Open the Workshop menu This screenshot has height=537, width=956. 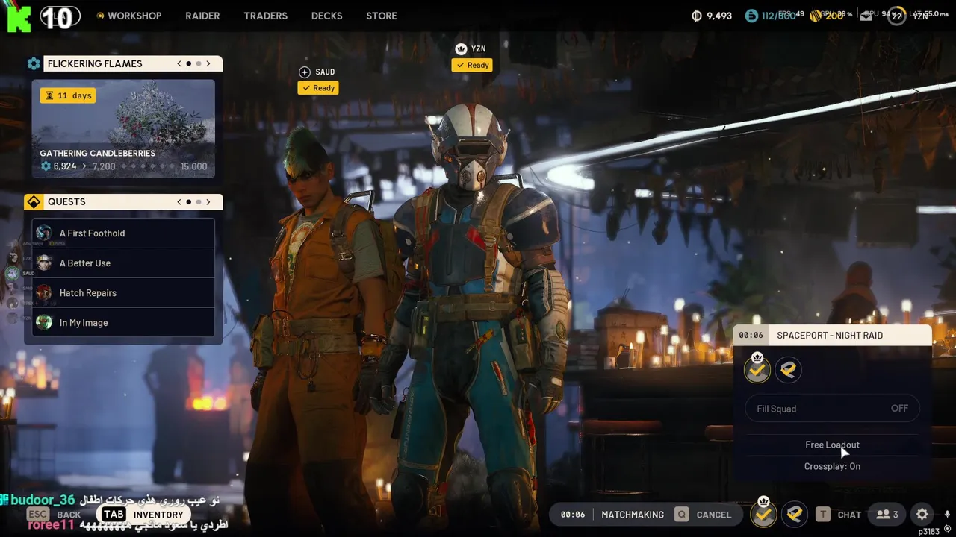[134, 16]
